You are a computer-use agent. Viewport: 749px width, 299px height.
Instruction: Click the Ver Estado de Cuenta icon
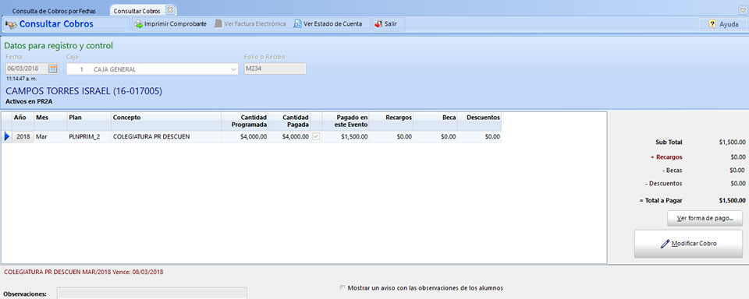tap(297, 24)
